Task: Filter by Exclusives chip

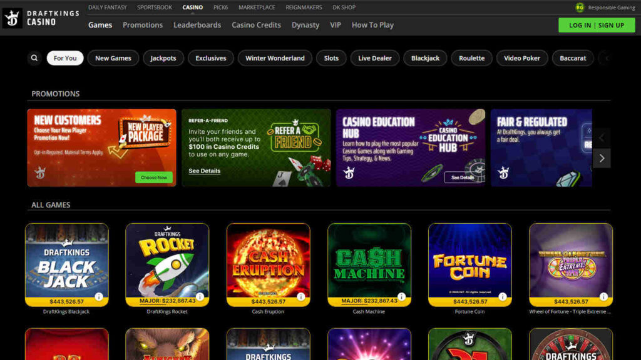Action: pyautogui.click(x=210, y=58)
